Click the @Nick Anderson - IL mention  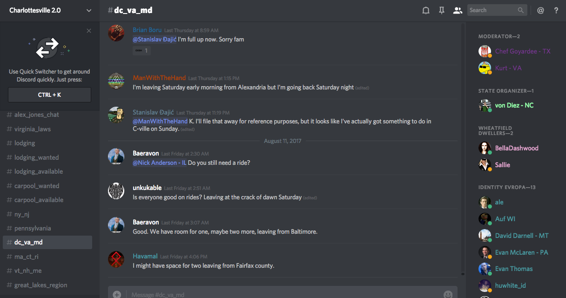pos(160,163)
